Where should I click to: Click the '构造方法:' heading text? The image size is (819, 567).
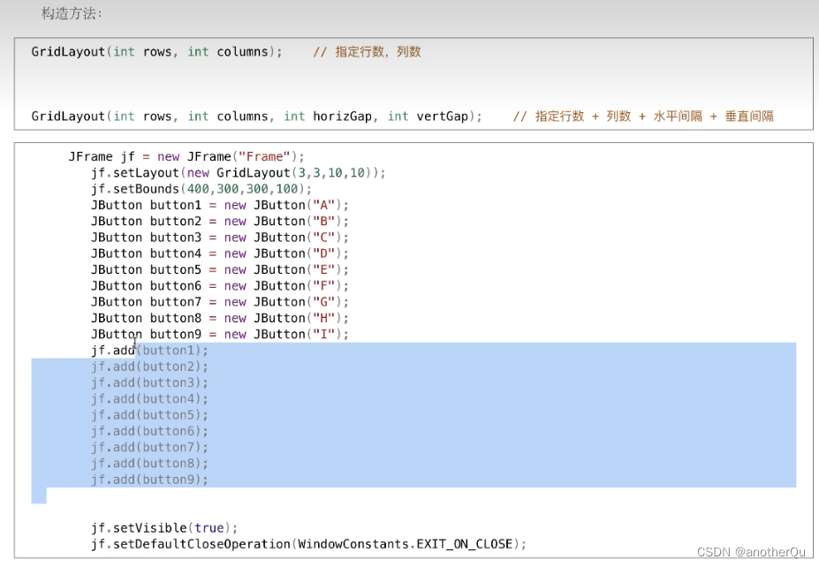[x=72, y=13]
